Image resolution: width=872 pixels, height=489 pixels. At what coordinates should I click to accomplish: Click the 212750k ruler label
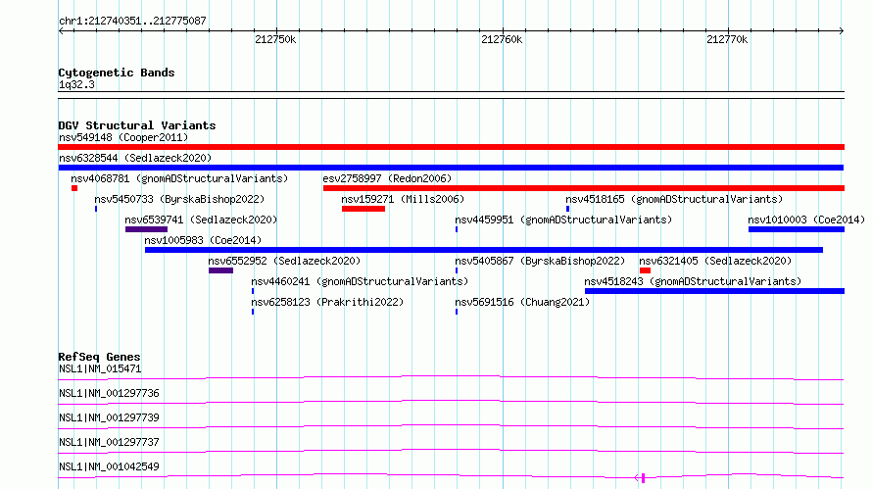click(275, 39)
